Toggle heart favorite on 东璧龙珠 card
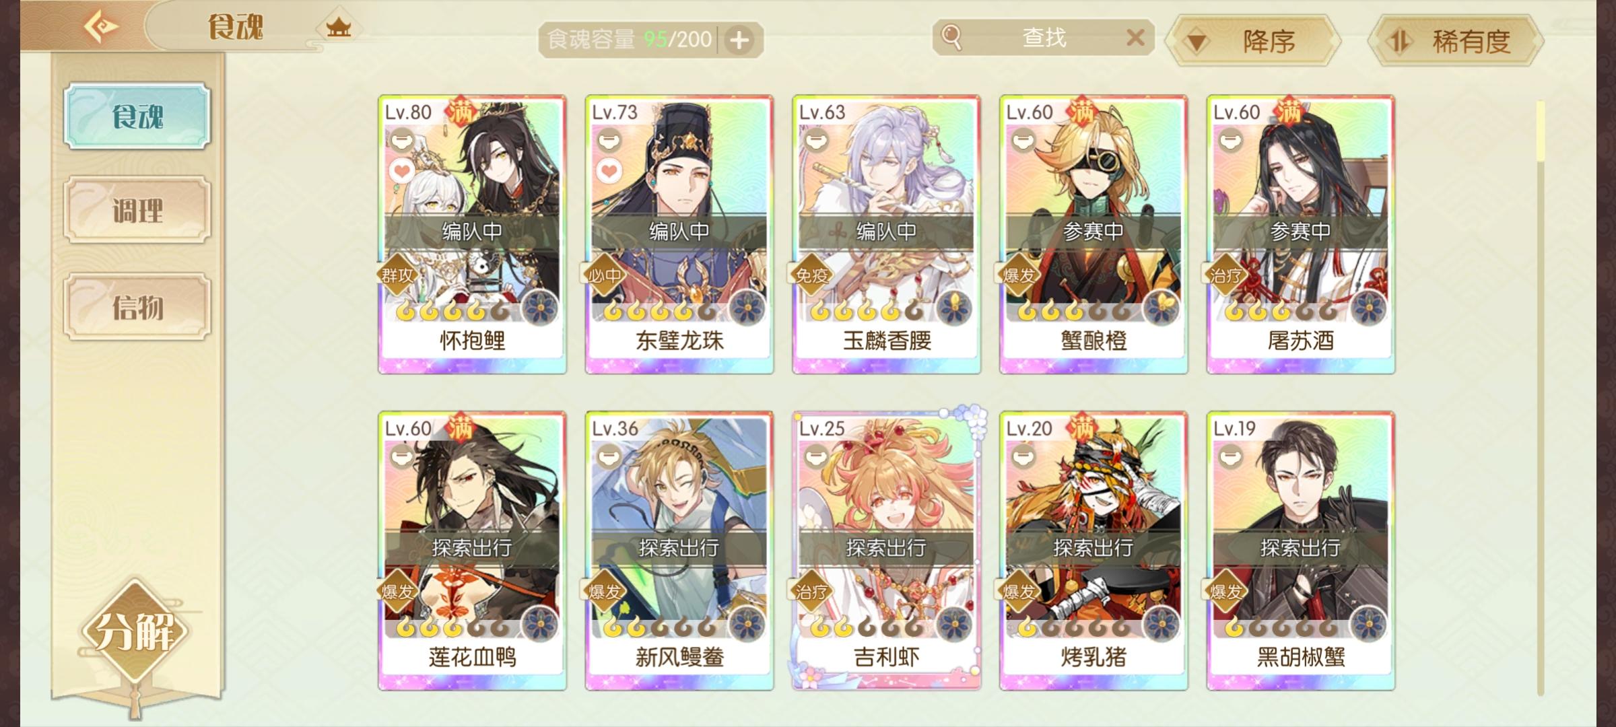The height and width of the screenshot is (727, 1616). coord(610,171)
